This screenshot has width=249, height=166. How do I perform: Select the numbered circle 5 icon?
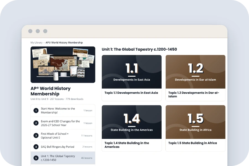click(36, 158)
